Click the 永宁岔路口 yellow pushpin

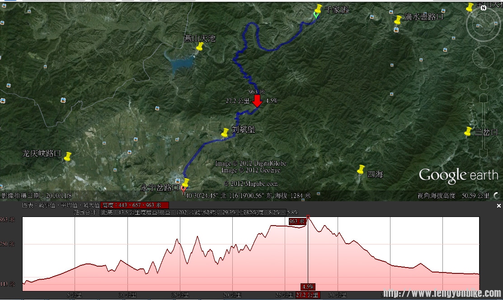pos(185,183)
